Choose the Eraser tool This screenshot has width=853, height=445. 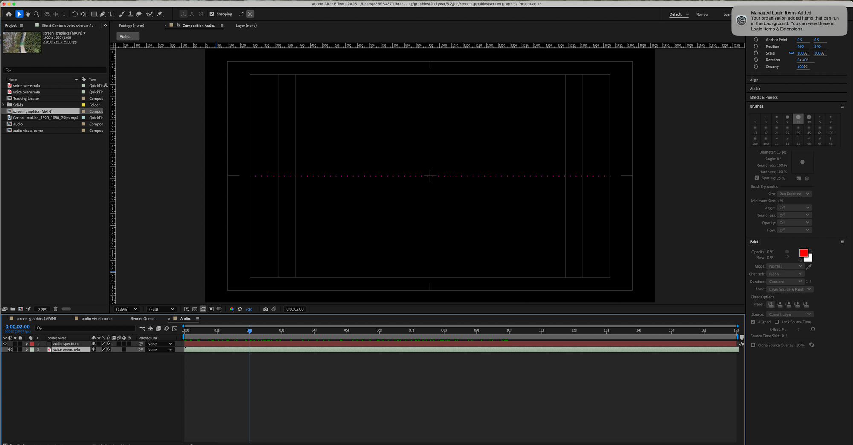139,14
